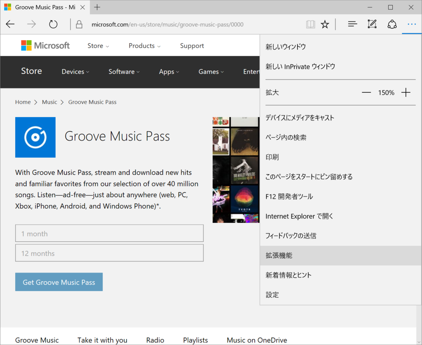
Task: Increase zoom with plus button
Action: pyautogui.click(x=406, y=93)
